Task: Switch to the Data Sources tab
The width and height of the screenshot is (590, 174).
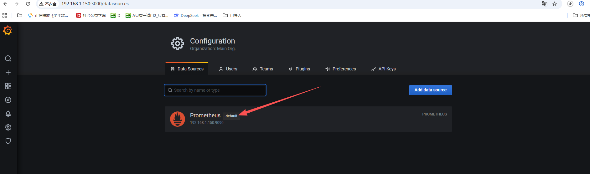Action: [187, 69]
